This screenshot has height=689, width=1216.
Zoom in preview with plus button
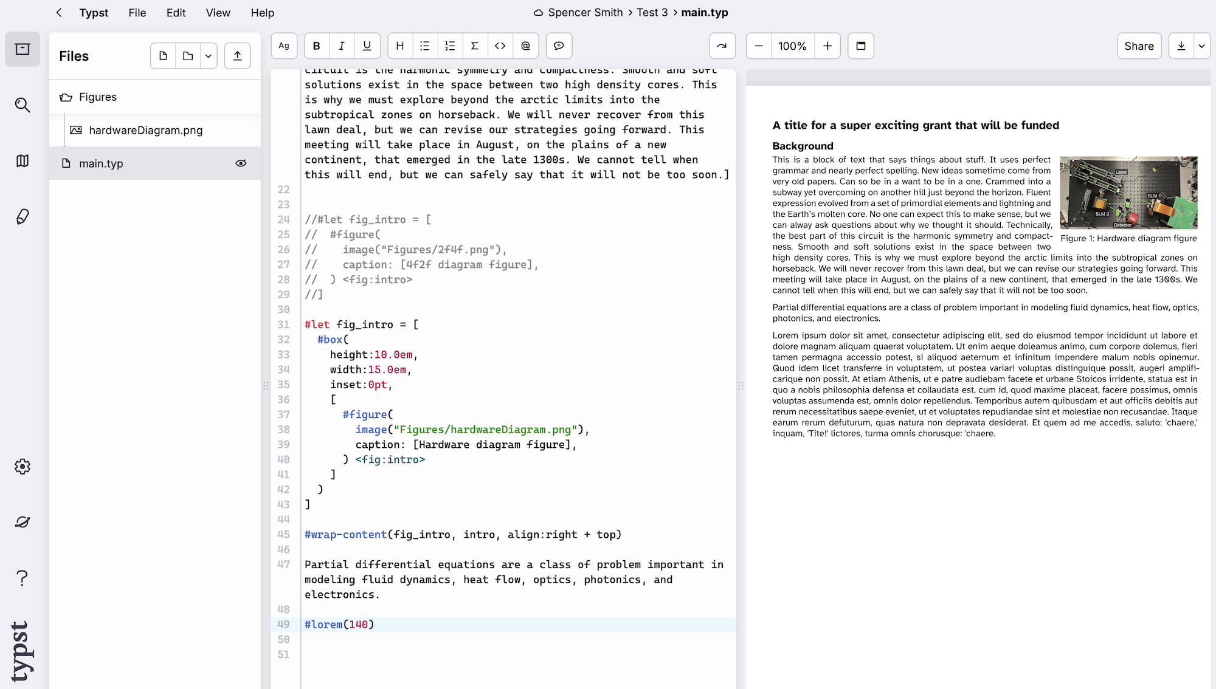(827, 46)
